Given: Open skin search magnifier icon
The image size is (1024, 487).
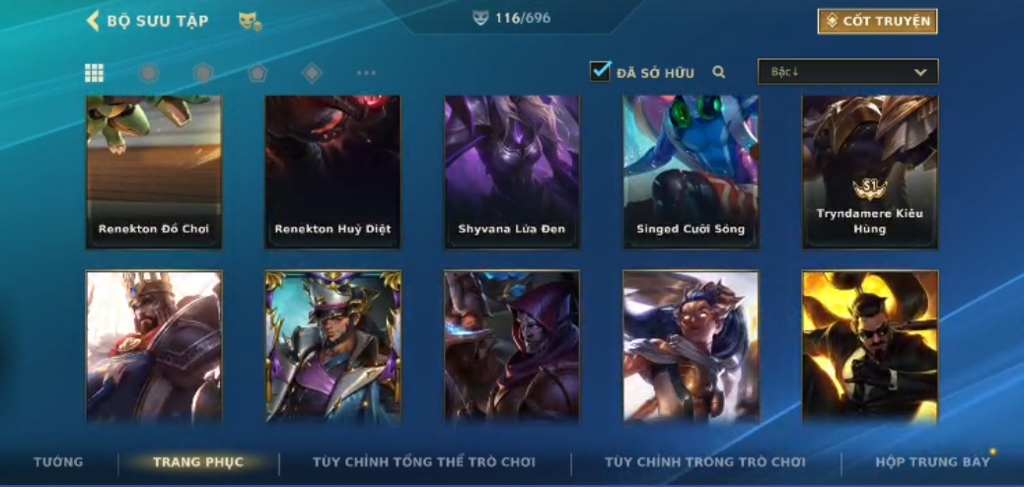Looking at the screenshot, I should pos(719,73).
